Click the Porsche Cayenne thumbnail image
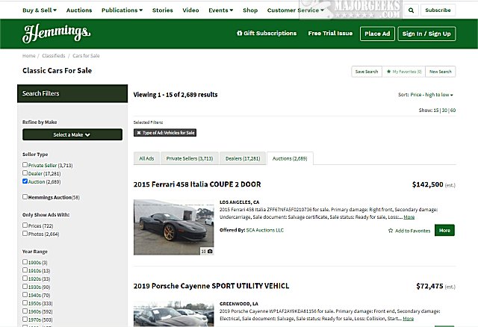 pos(174,314)
